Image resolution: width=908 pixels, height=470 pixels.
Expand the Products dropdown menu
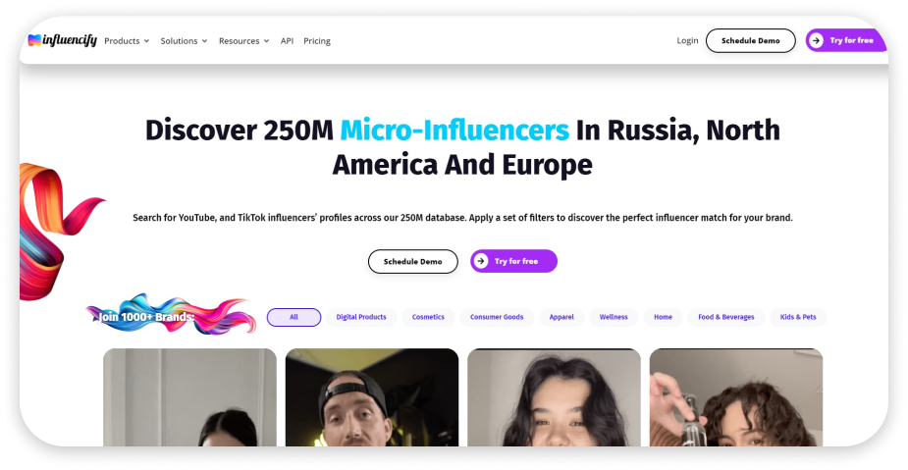(126, 41)
